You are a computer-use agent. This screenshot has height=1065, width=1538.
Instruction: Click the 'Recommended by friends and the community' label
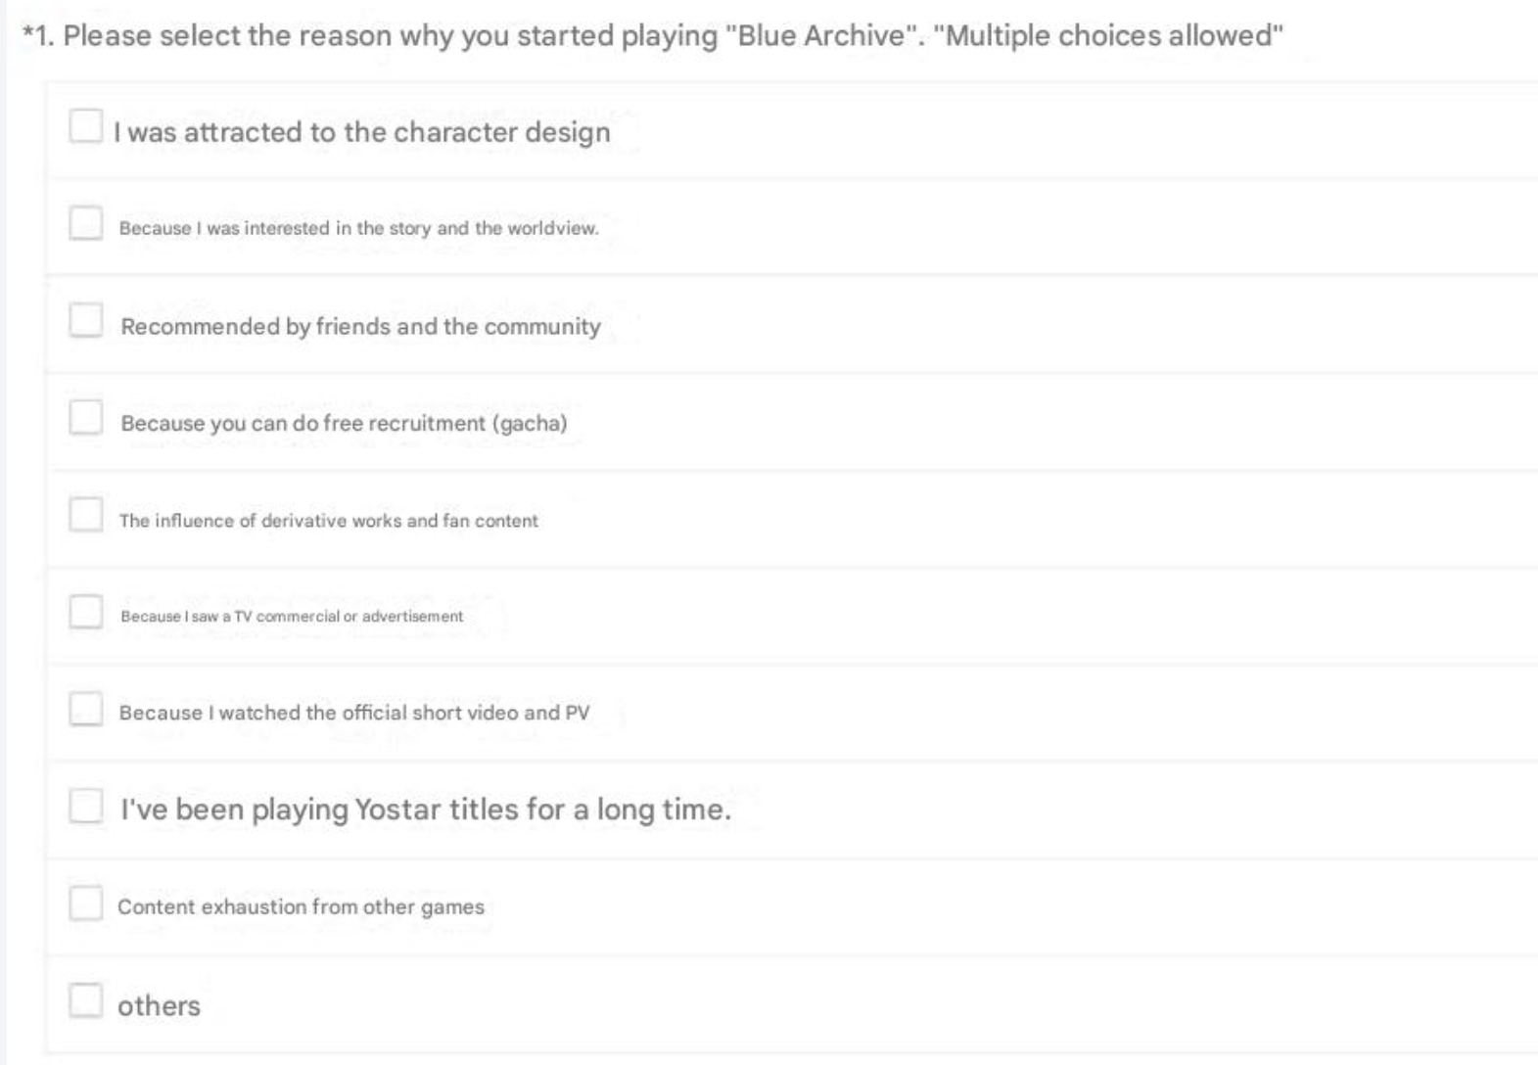(x=360, y=326)
